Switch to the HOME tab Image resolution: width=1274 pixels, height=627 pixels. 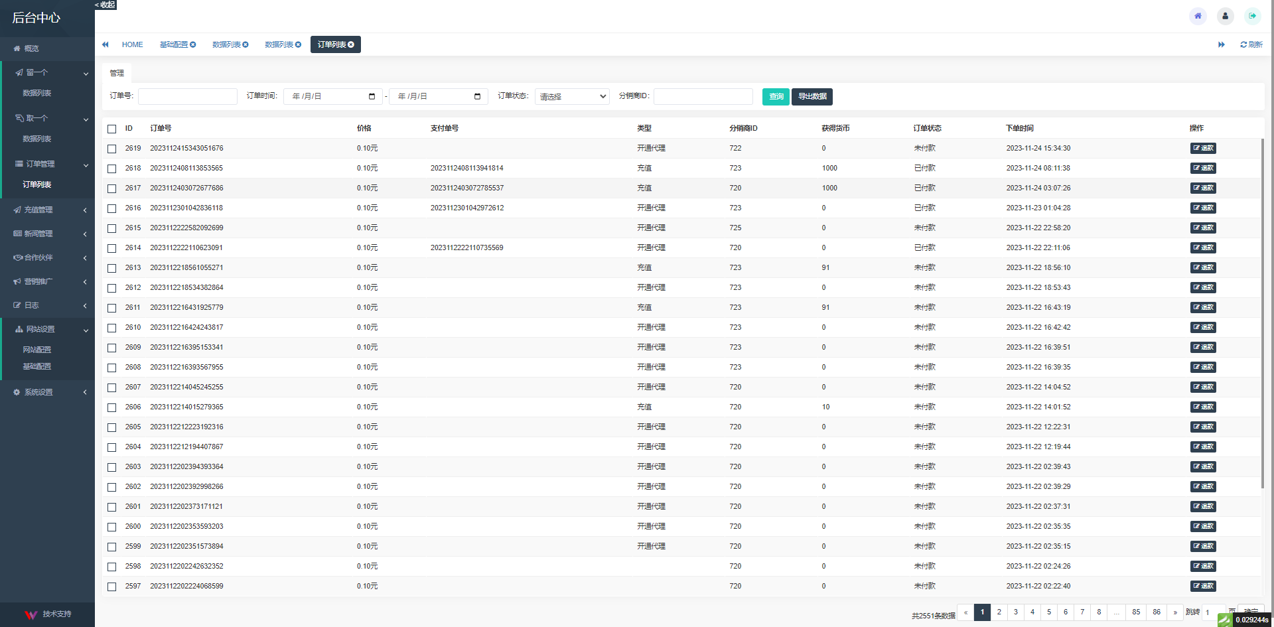pos(132,44)
